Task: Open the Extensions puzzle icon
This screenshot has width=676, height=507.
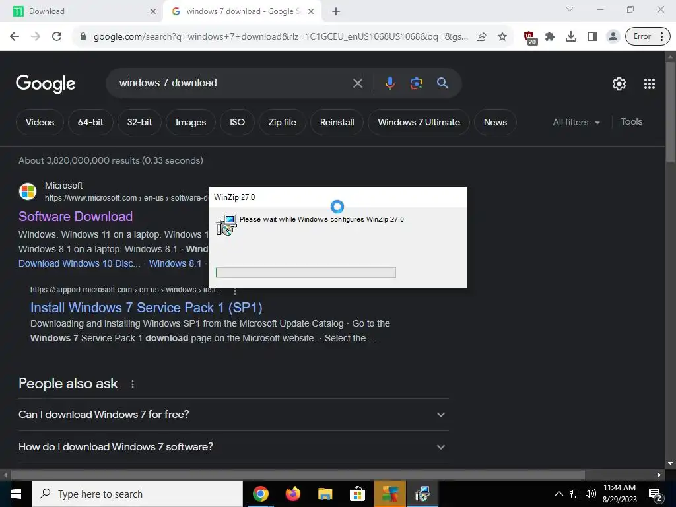Action: [550, 37]
